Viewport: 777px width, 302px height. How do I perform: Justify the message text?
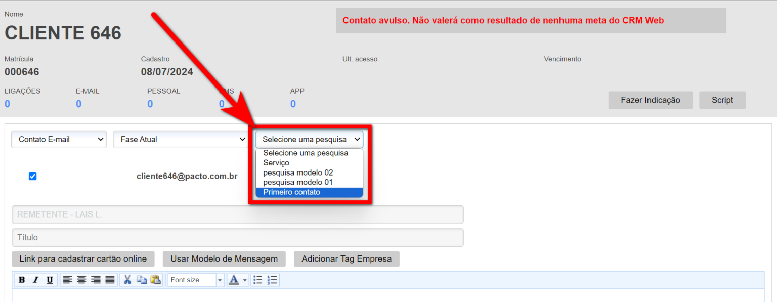click(x=110, y=280)
